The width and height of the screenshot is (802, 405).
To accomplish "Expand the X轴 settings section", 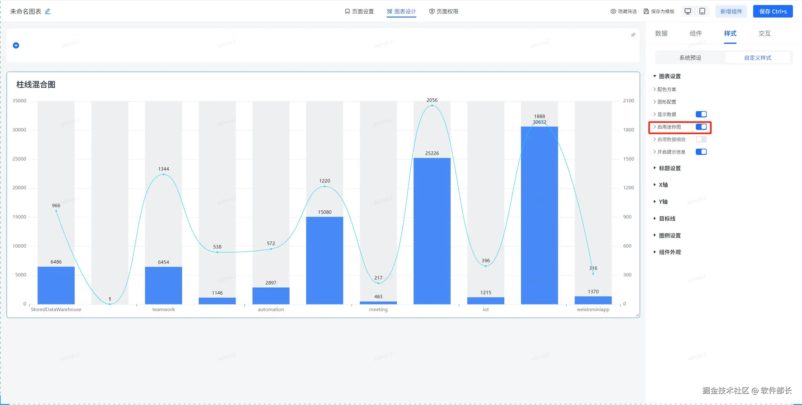I will (663, 185).
